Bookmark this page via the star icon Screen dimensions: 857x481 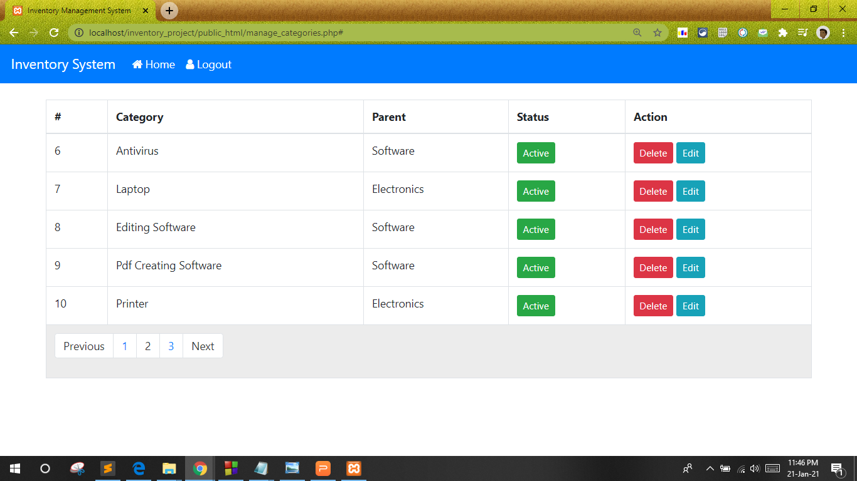[657, 32]
